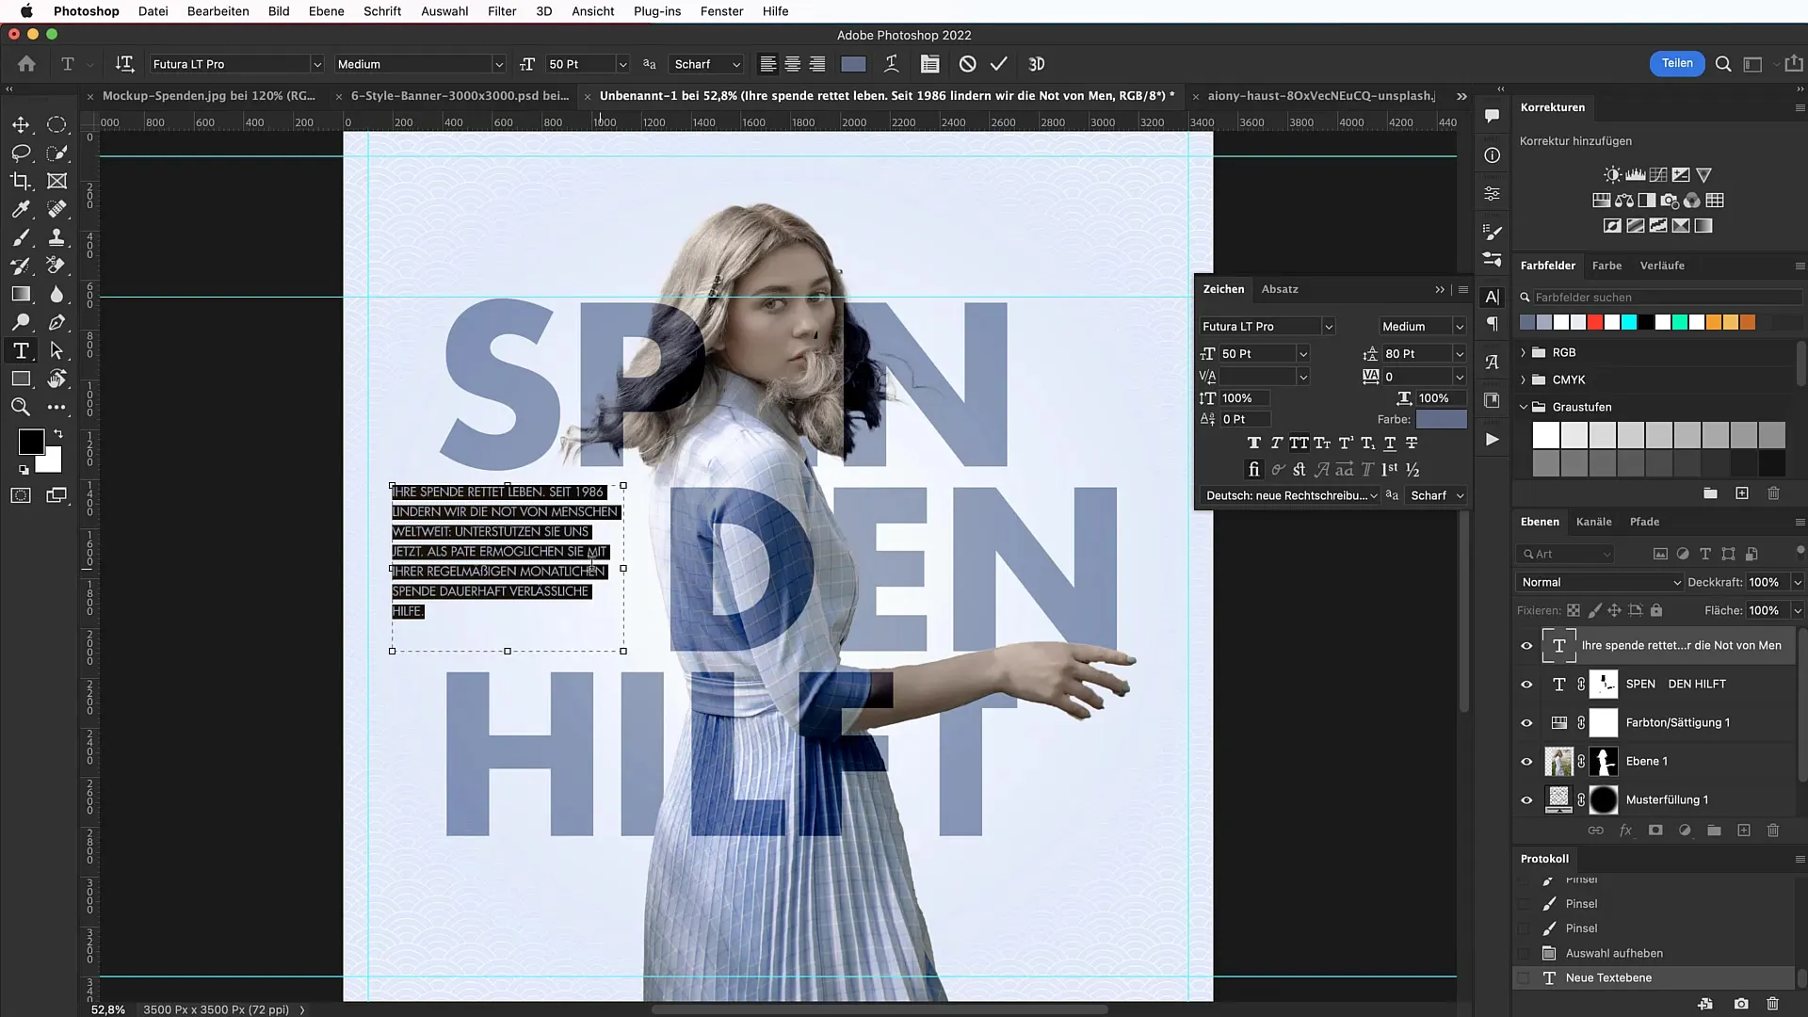This screenshot has width=1808, height=1017.
Task: Click the Lasso selection tool
Action: (x=20, y=152)
